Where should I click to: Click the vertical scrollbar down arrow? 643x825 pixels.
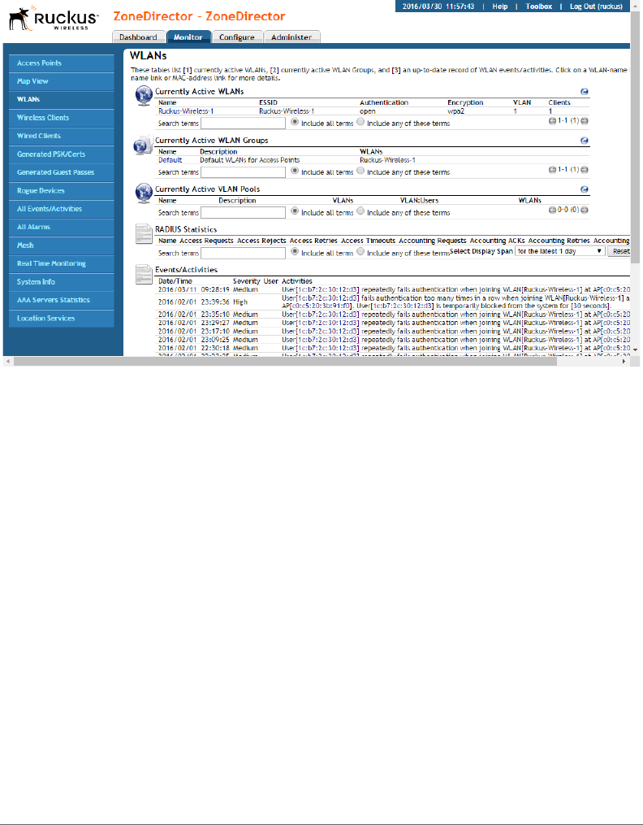coord(635,350)
